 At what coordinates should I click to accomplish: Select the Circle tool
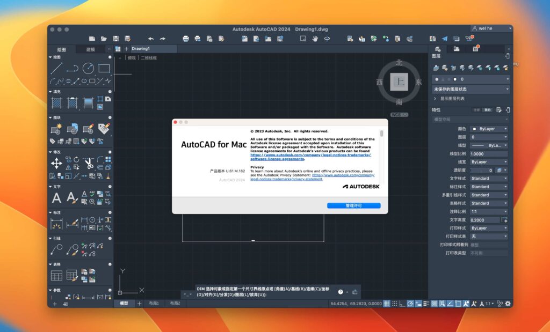click(88, 68)
